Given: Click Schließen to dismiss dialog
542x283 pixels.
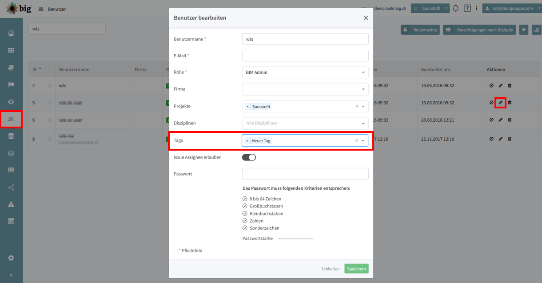Looking at the screenshot, I should pos(331,269).
